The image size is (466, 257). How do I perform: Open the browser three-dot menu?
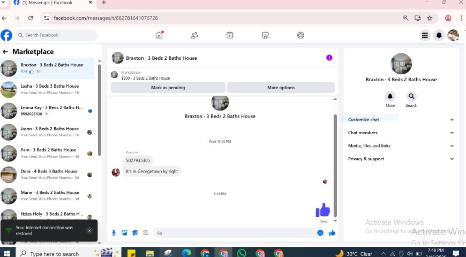click(462, 18)
